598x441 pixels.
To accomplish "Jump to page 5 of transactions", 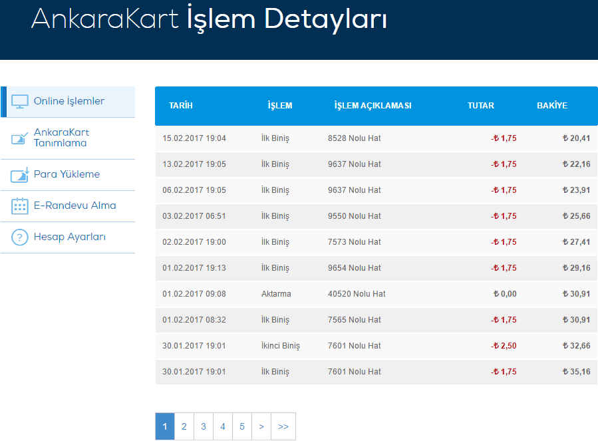I will click(x=242, y=426).
